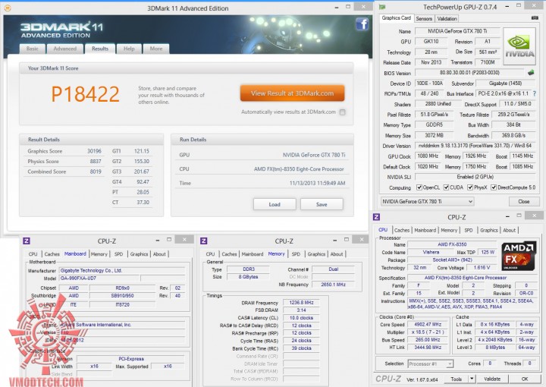Click the Tools button in CPU-Z
Screen dimensions: 546x387
(457, 379)
